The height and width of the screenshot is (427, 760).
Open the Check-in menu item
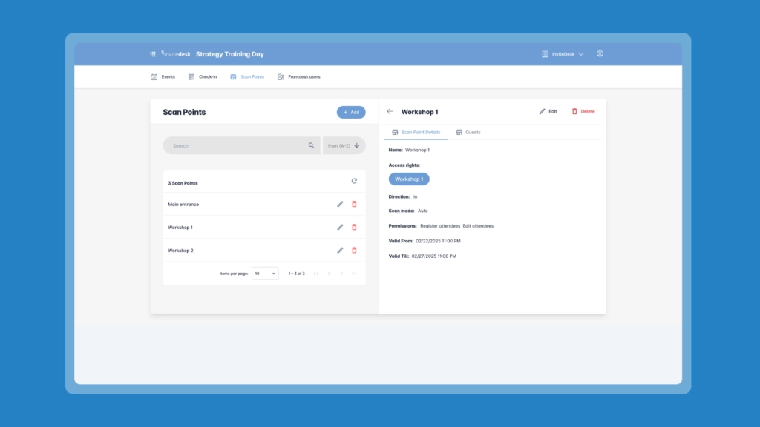[203, 76]
